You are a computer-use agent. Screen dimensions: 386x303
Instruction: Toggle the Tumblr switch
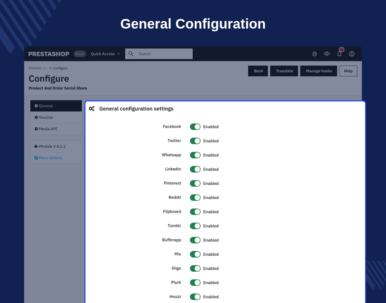[x=195, y=226]
